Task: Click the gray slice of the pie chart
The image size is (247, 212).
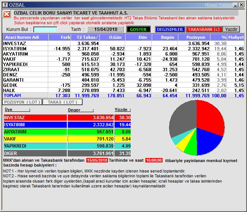Action: tap(183, 118)
